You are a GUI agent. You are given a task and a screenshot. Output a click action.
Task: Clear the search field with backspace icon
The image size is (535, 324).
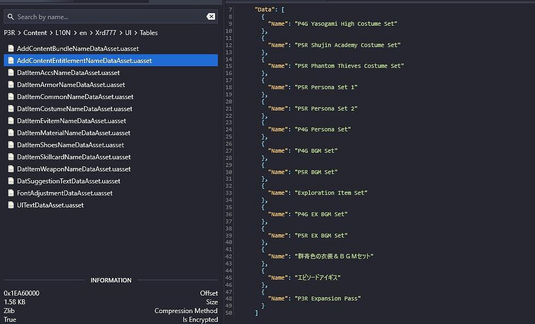211,17
